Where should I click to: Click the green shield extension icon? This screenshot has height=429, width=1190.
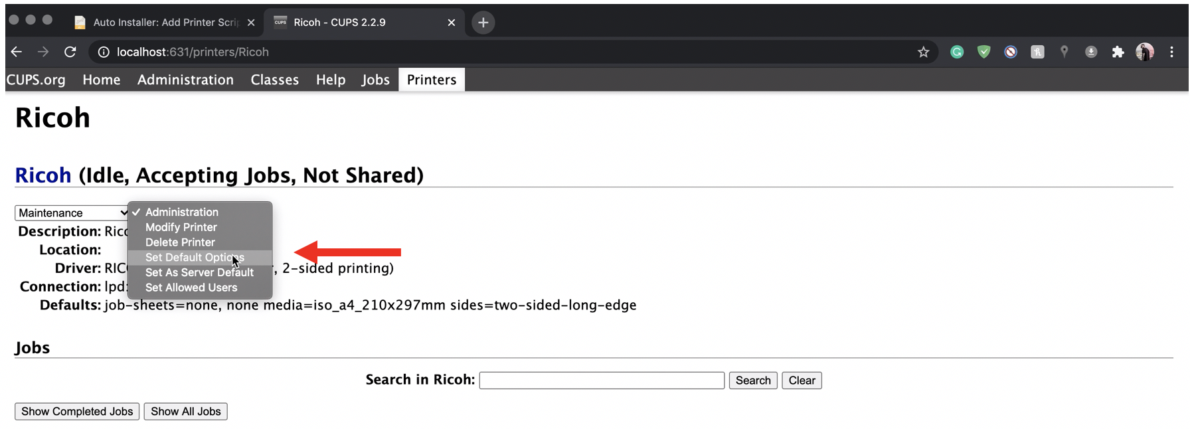(983, 52)
